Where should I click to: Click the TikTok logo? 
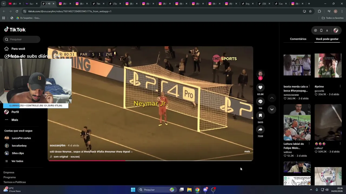15,29
